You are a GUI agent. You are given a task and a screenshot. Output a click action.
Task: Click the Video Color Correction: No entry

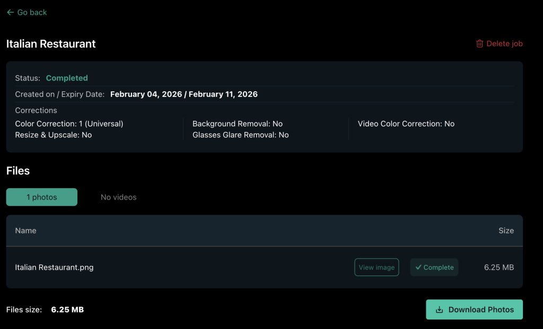406,123
